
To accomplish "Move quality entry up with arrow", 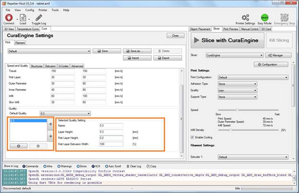I will pyautogui.click(x=51, y=125).
